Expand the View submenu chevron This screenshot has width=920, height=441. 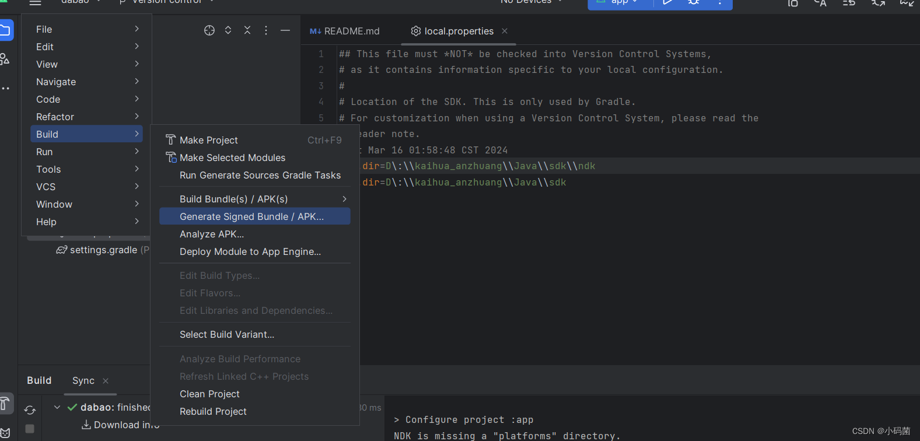137,64
